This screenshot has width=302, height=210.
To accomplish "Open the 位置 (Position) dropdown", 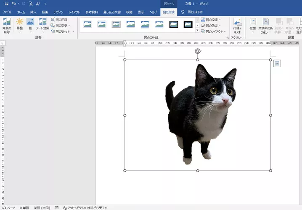I will click(x=252, y=25).
